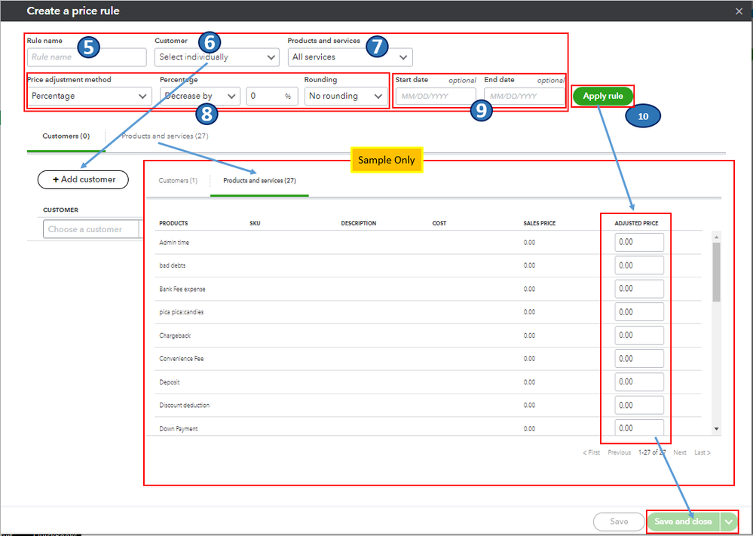Open the arrow beside Save and close

tap(729, 522)
